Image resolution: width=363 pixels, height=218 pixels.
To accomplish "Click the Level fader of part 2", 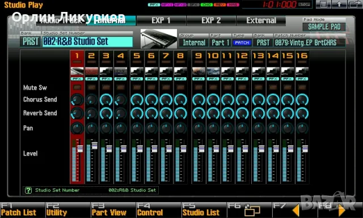I will point(95,146).
